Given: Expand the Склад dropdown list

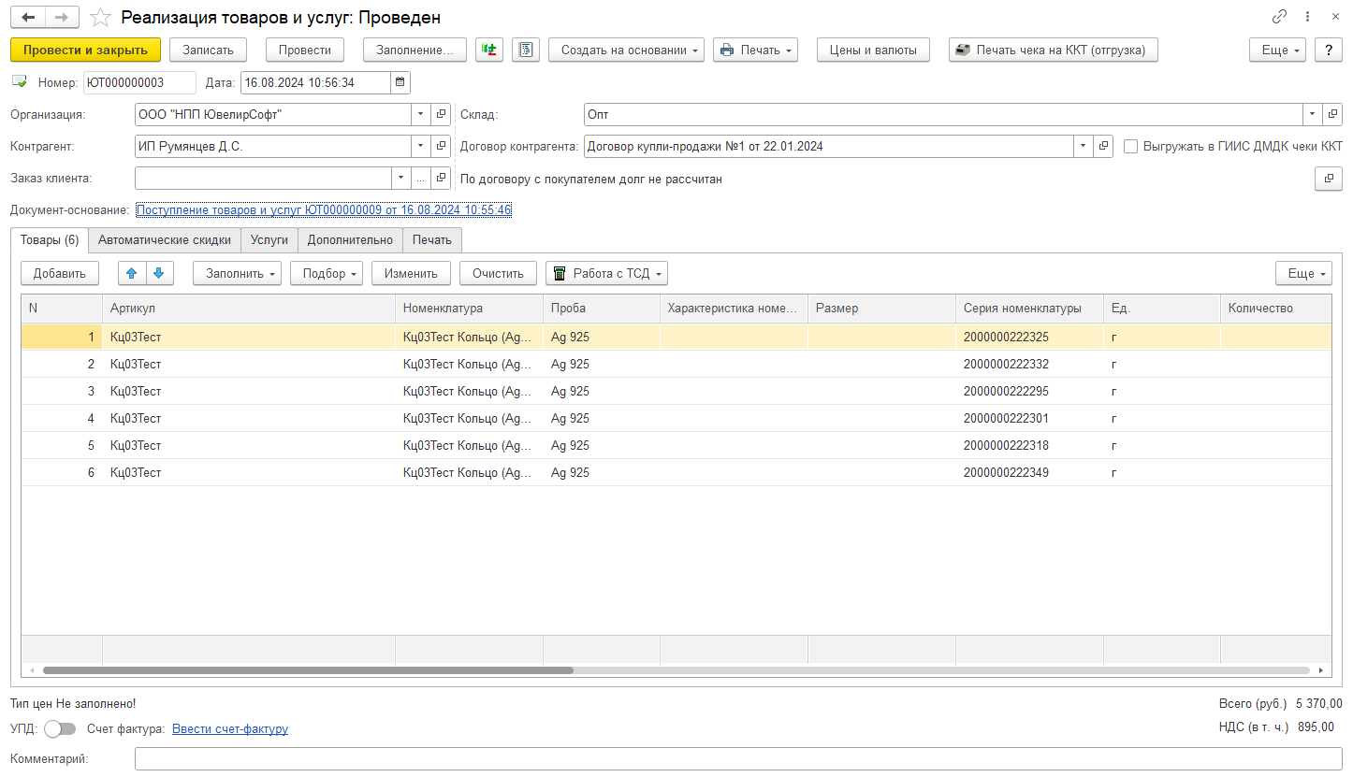Looking at the screenshot, I should 1313,114.
